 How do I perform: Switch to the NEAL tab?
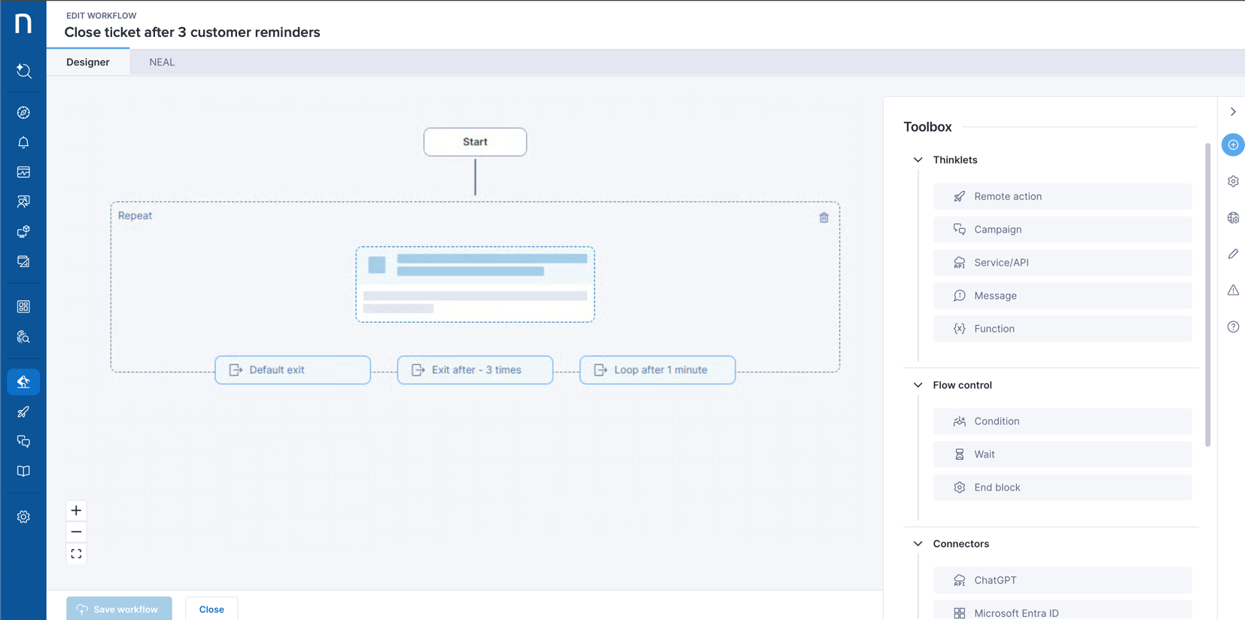click(162, 62)
